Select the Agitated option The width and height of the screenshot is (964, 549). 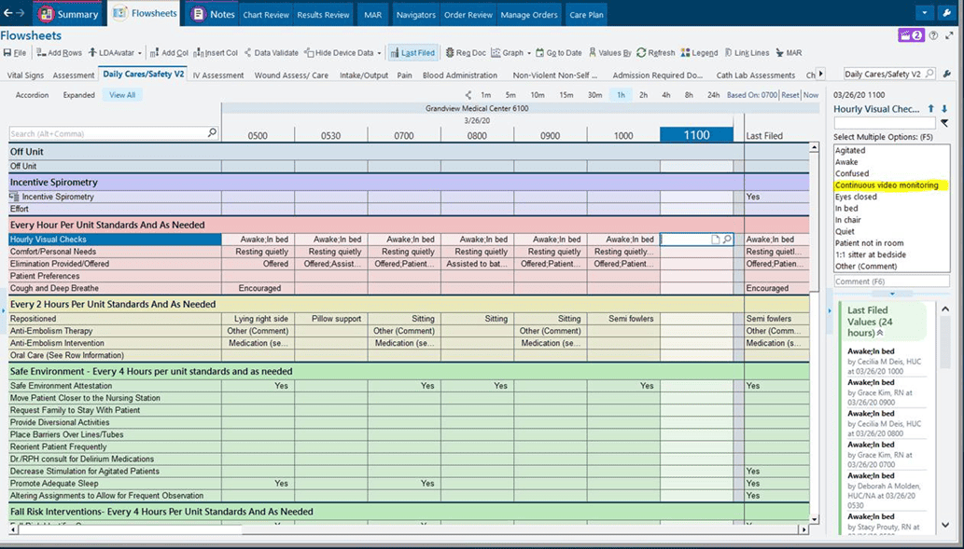pos(851,149)
